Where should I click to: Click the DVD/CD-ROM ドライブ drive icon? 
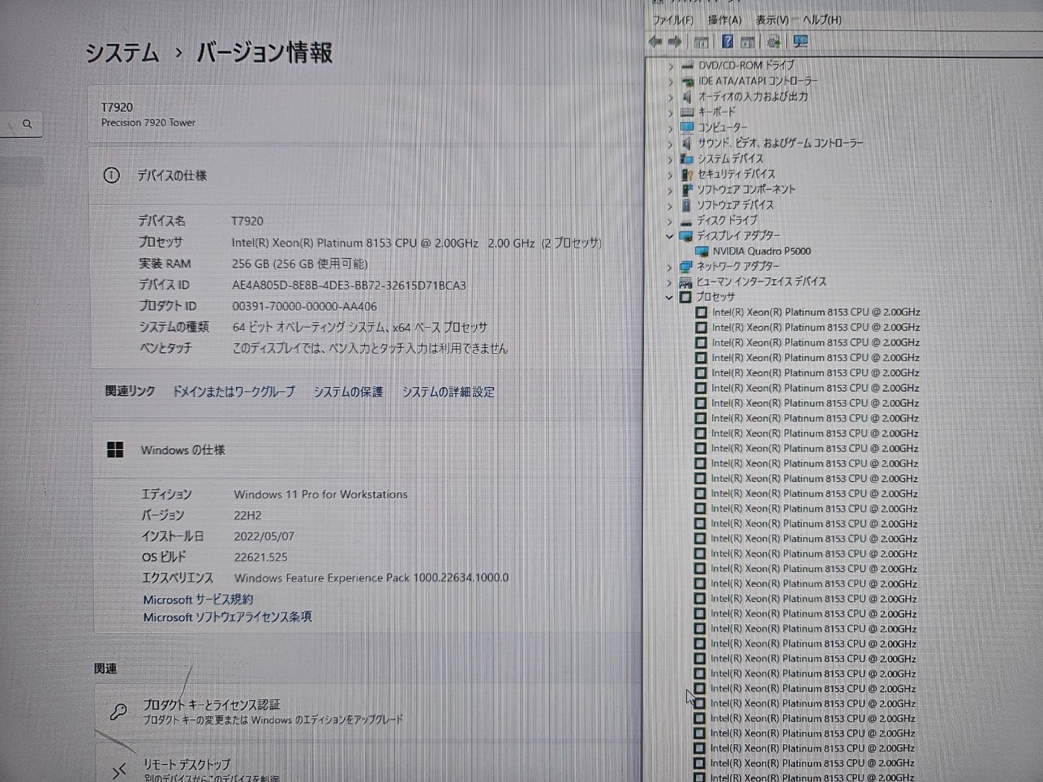coord(687,66)
